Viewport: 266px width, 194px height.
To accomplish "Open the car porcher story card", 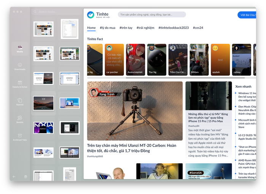I will click(114, 60).
